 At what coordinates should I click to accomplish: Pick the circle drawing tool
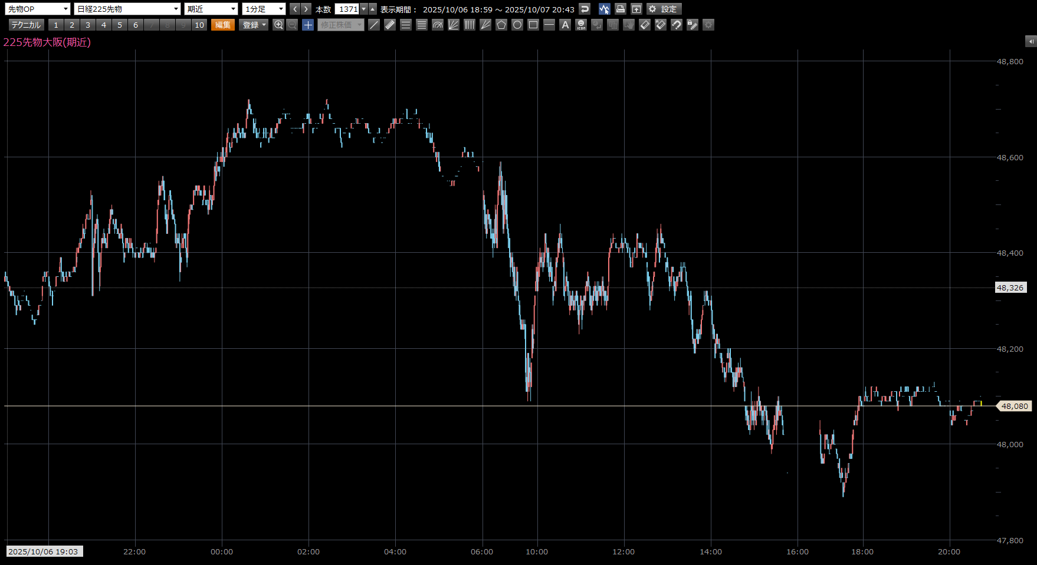coord(517,25)
